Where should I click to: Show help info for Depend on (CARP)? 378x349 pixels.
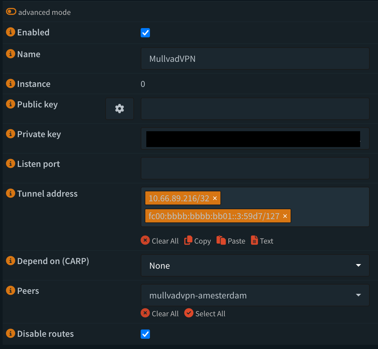point(10,261)
